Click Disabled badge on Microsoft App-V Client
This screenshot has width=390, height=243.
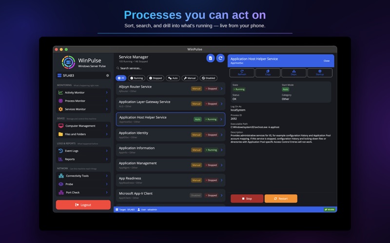196,195
